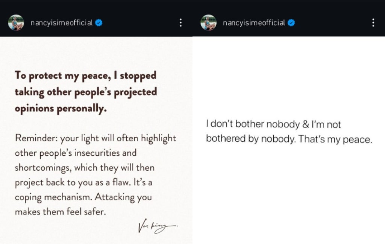The image size is (385, 244).
Task: Click the bold 'To protect my peace' heading
Action: tap(85, 75)
